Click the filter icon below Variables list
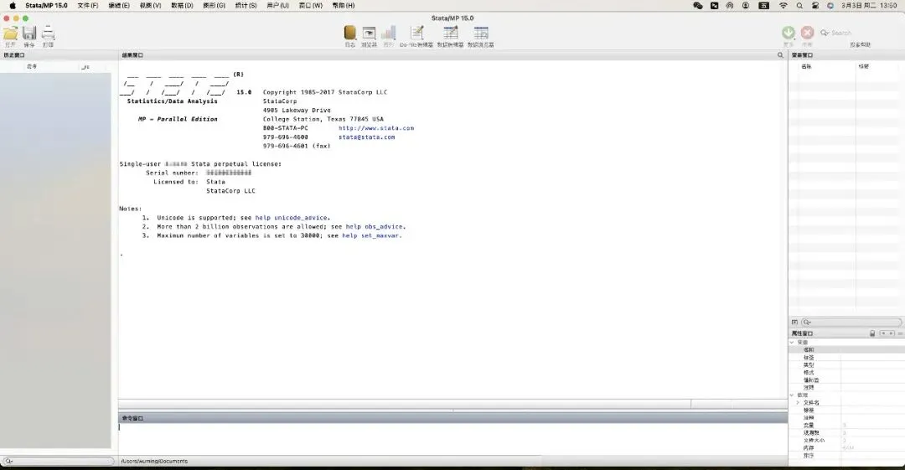 [794, 323]
